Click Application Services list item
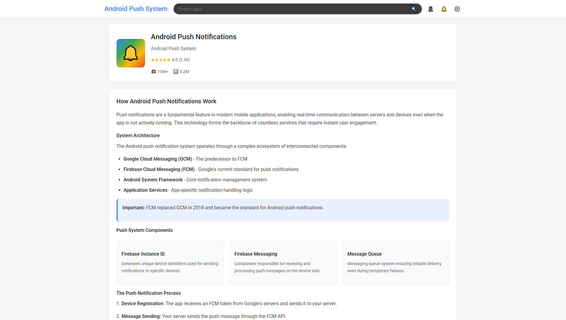The height and width of the screenshot is (320, 566). tap(188, 190)
